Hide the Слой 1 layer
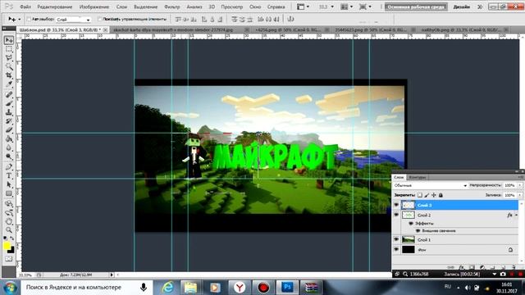Viewport: 525px width, 295px height. click(x=396, y=239)
